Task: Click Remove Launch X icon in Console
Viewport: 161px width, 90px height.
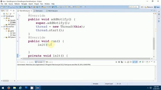Action: click(119, 62)
